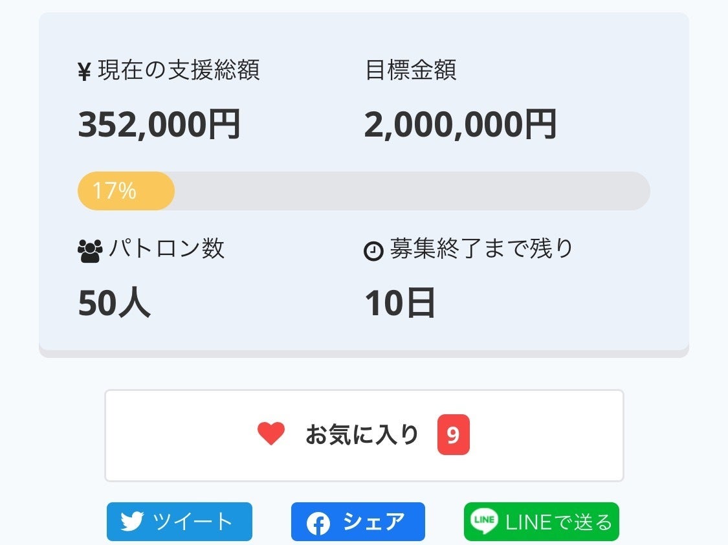Image resolution: width=728 pixels, height=545 pixels.
Task: Click the green LINE logo icon
Action: (484, 521)
